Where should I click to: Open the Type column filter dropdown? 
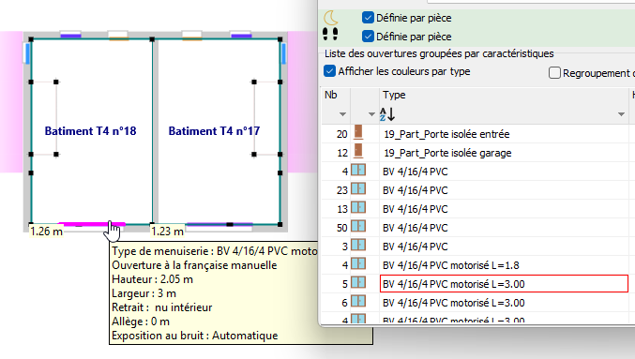pyautogui.click(x=621, y=114)
